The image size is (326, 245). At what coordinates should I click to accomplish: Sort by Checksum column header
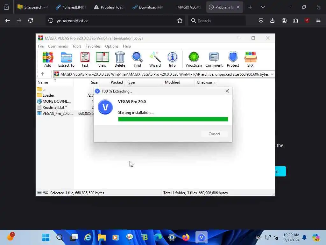click(x=206, y=82)
